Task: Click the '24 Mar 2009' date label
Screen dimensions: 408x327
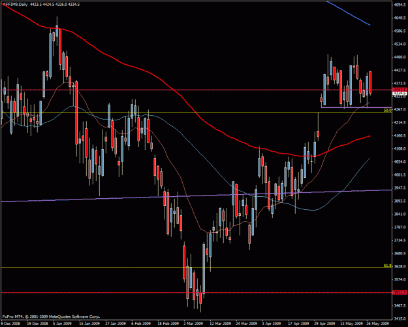Action: 245,323
